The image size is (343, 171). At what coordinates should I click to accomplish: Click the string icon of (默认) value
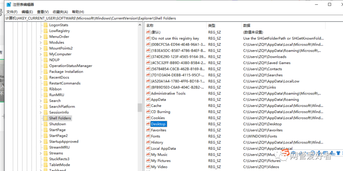(x=148, y=32)
